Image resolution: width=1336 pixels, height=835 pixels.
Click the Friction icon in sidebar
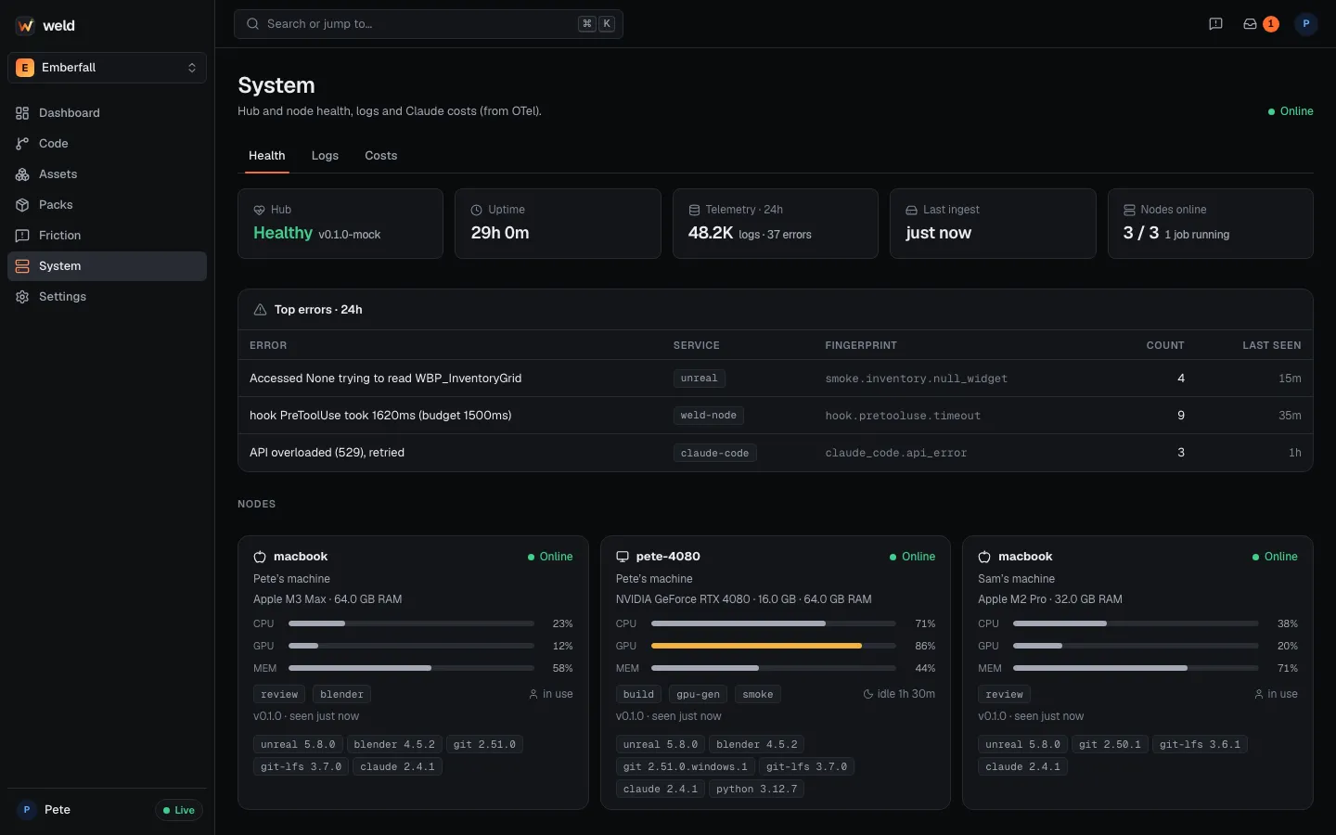22,236
